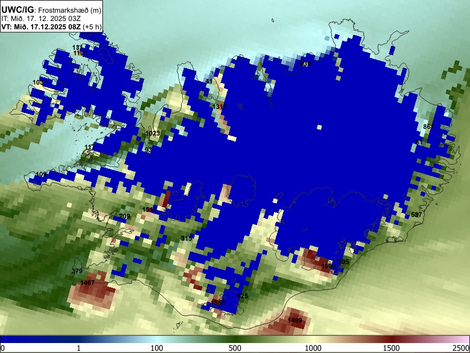Select the map value label "1317"
This screenshot has height=353, width=470.
(220, 107)
